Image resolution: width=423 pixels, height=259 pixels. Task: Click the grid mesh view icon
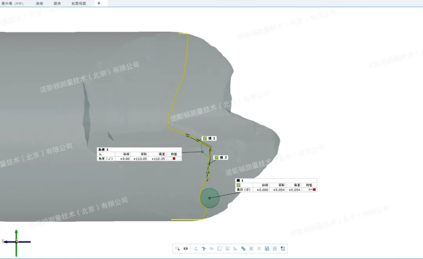251,248
